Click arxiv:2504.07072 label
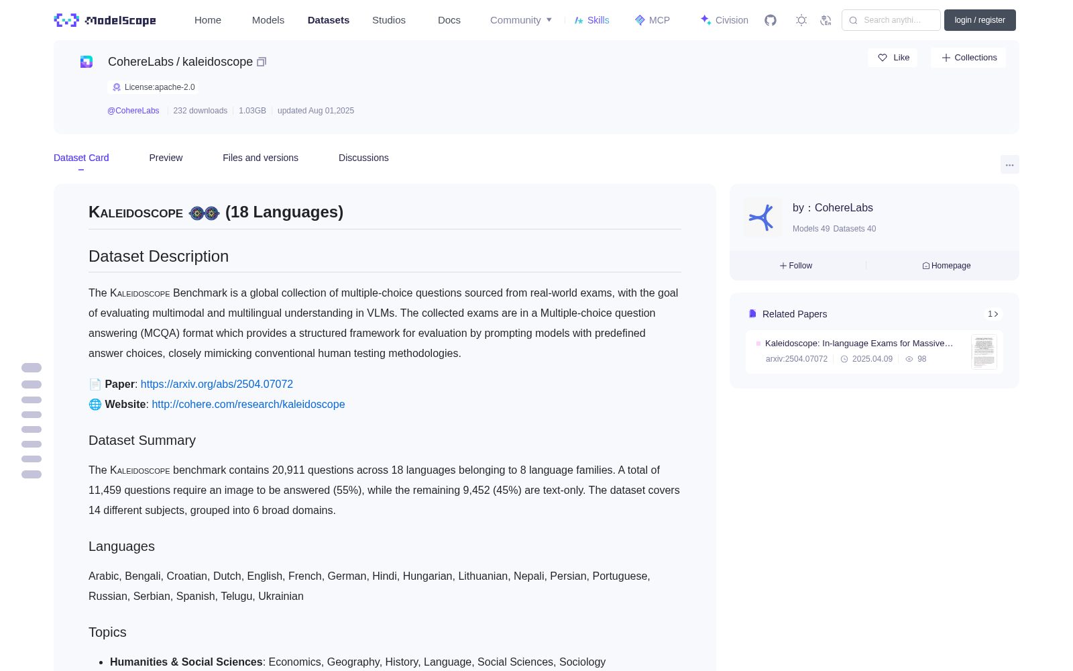 point(797,359)
